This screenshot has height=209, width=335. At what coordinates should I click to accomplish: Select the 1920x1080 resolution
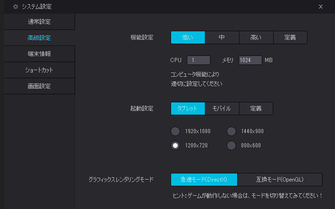(175, 131)
